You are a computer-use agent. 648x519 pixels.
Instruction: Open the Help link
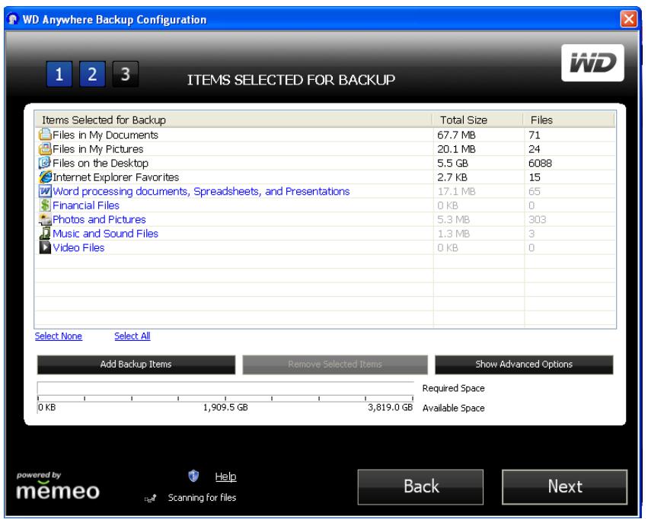(x=225, y=476)
